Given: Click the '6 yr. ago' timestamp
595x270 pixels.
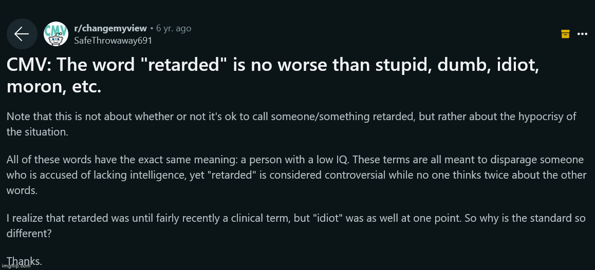Looking at the screenshot, I should tap(174, 28).
